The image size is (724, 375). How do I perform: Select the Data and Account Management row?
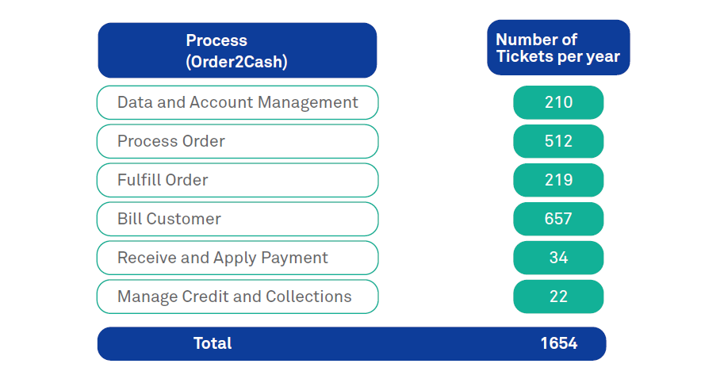[x=237, y=102]
